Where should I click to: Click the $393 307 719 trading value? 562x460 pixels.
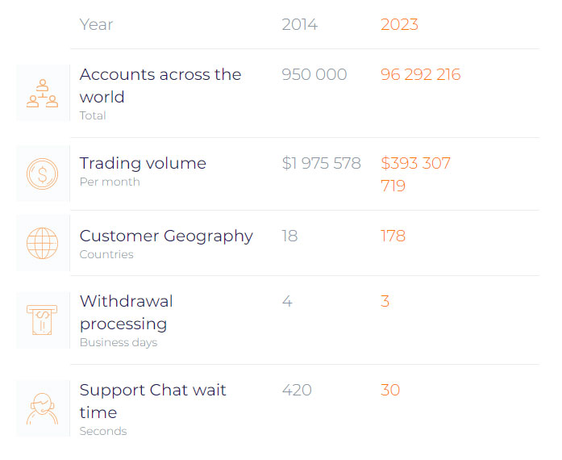[415, 174]
